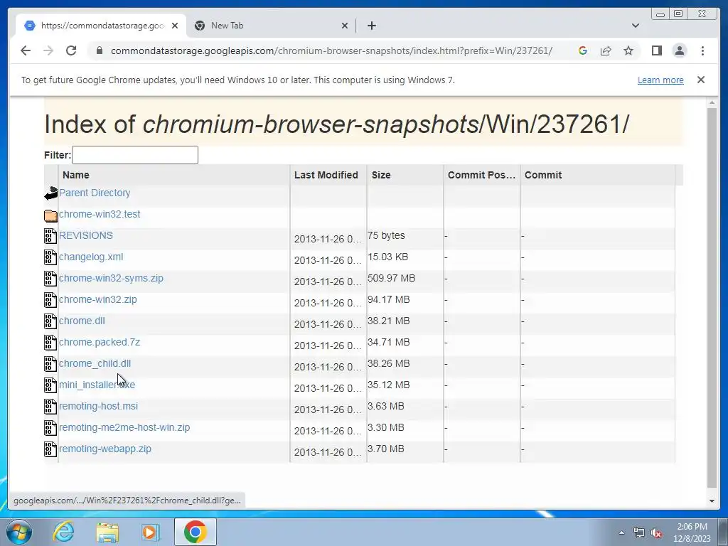Open the Windows Start menu

tap(19, 532)
